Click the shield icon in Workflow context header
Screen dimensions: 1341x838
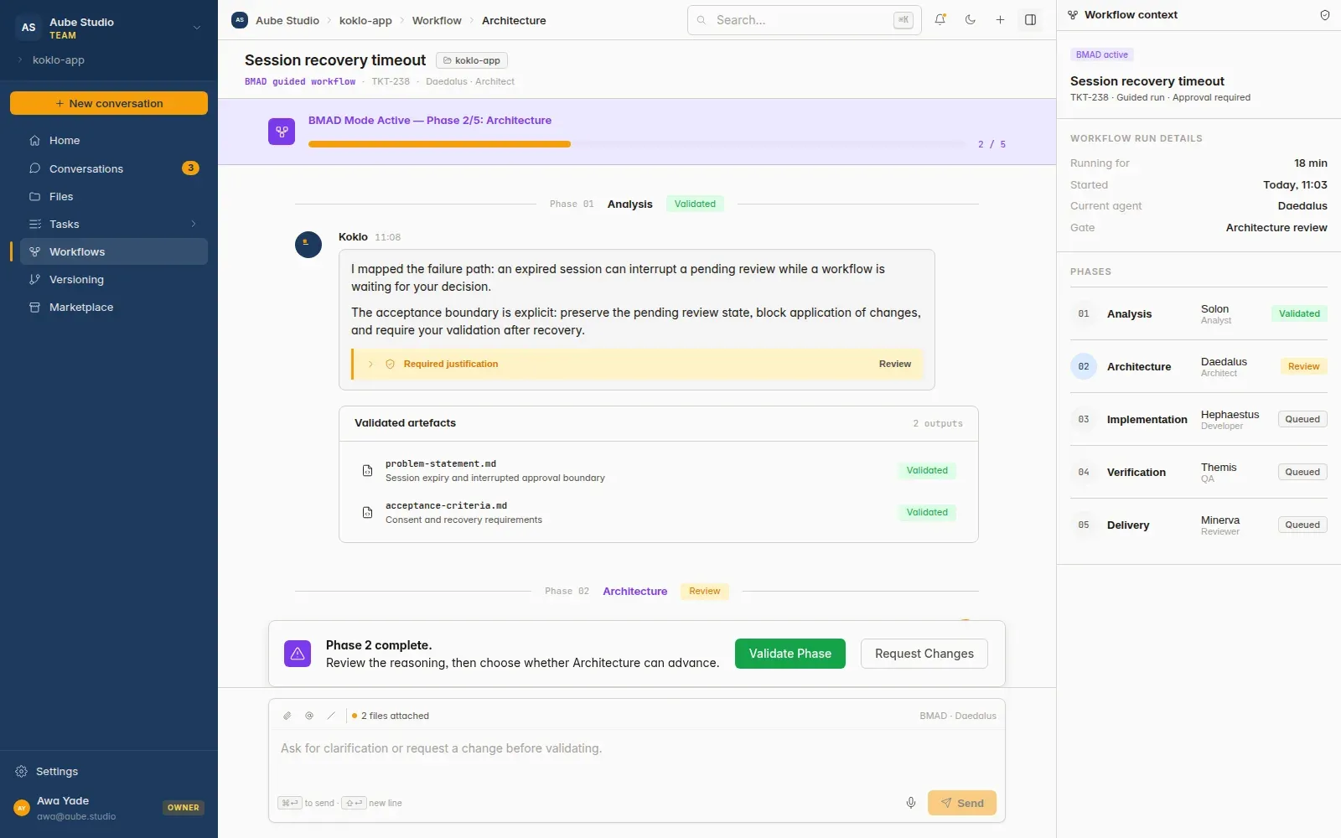1325,15
